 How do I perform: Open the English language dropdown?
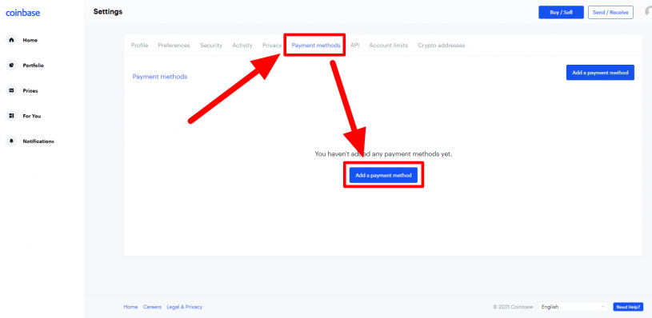(x=573, y=307)
